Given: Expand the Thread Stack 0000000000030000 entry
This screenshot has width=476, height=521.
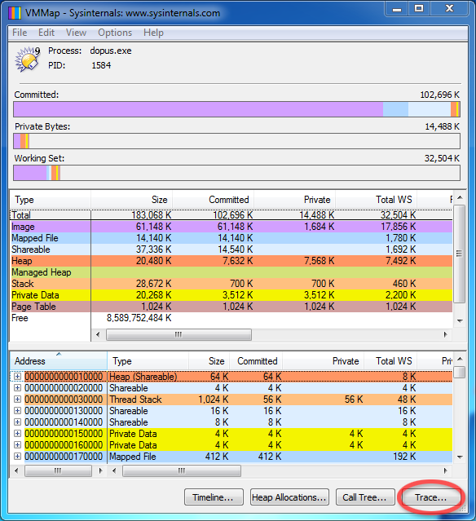Looking at the screenshot, I should pos(17,400).
